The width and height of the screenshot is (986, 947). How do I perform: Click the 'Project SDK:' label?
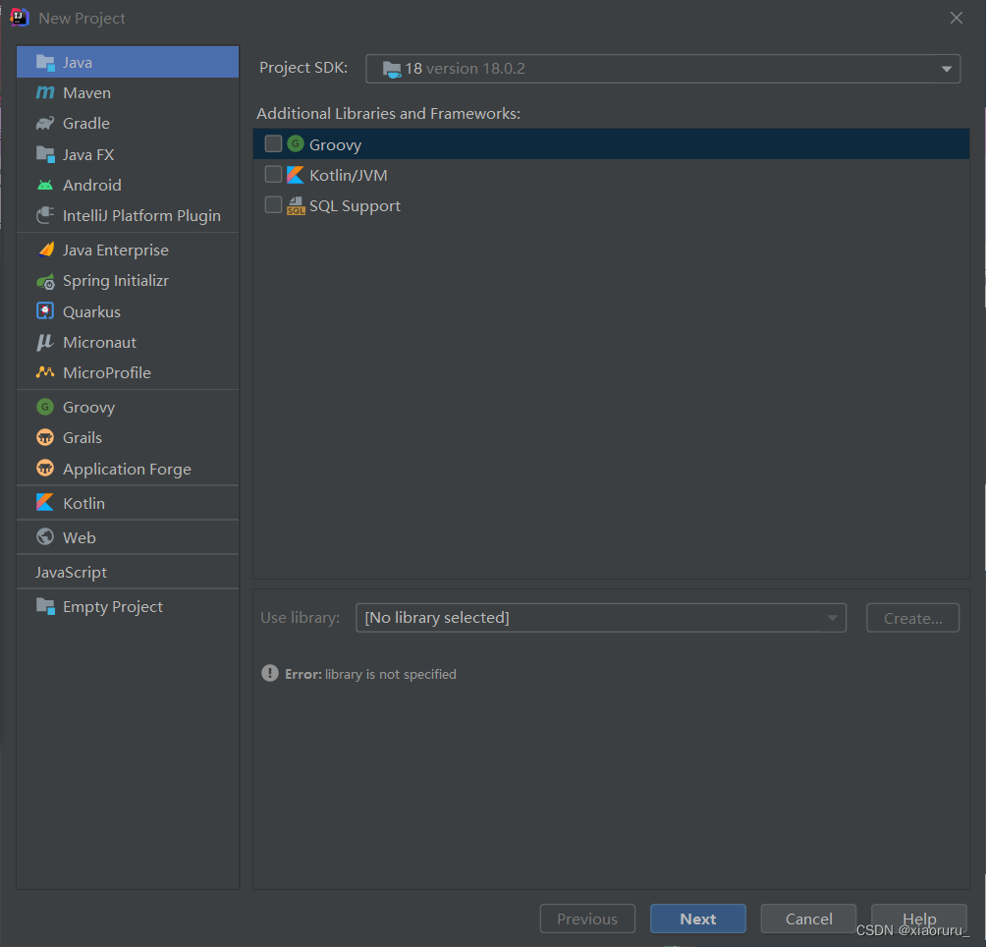click(303, 67)
